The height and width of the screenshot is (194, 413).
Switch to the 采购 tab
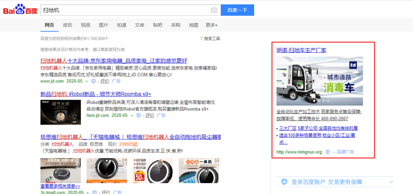(x=176, y=25)
